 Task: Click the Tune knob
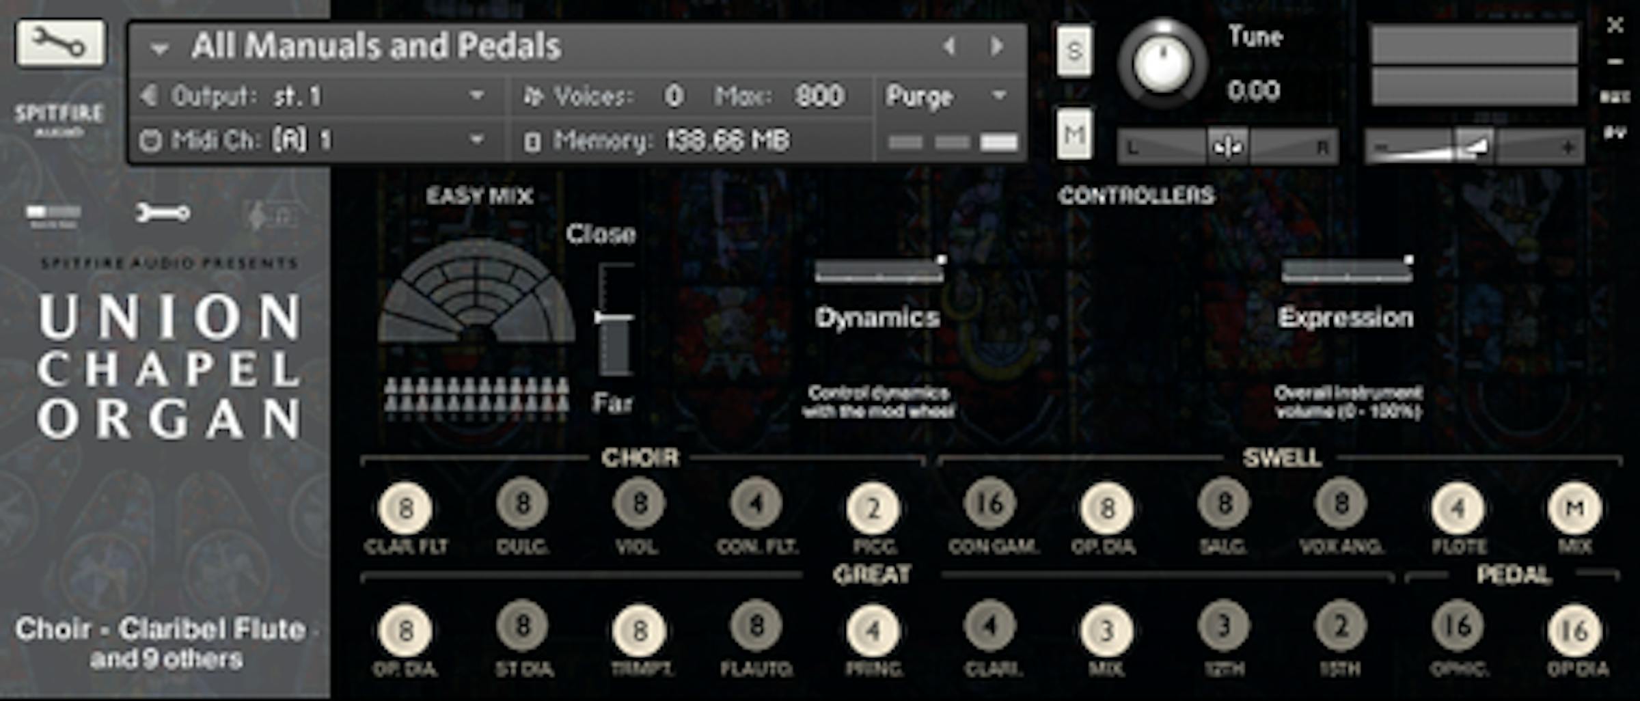[x=1162, y=64]
